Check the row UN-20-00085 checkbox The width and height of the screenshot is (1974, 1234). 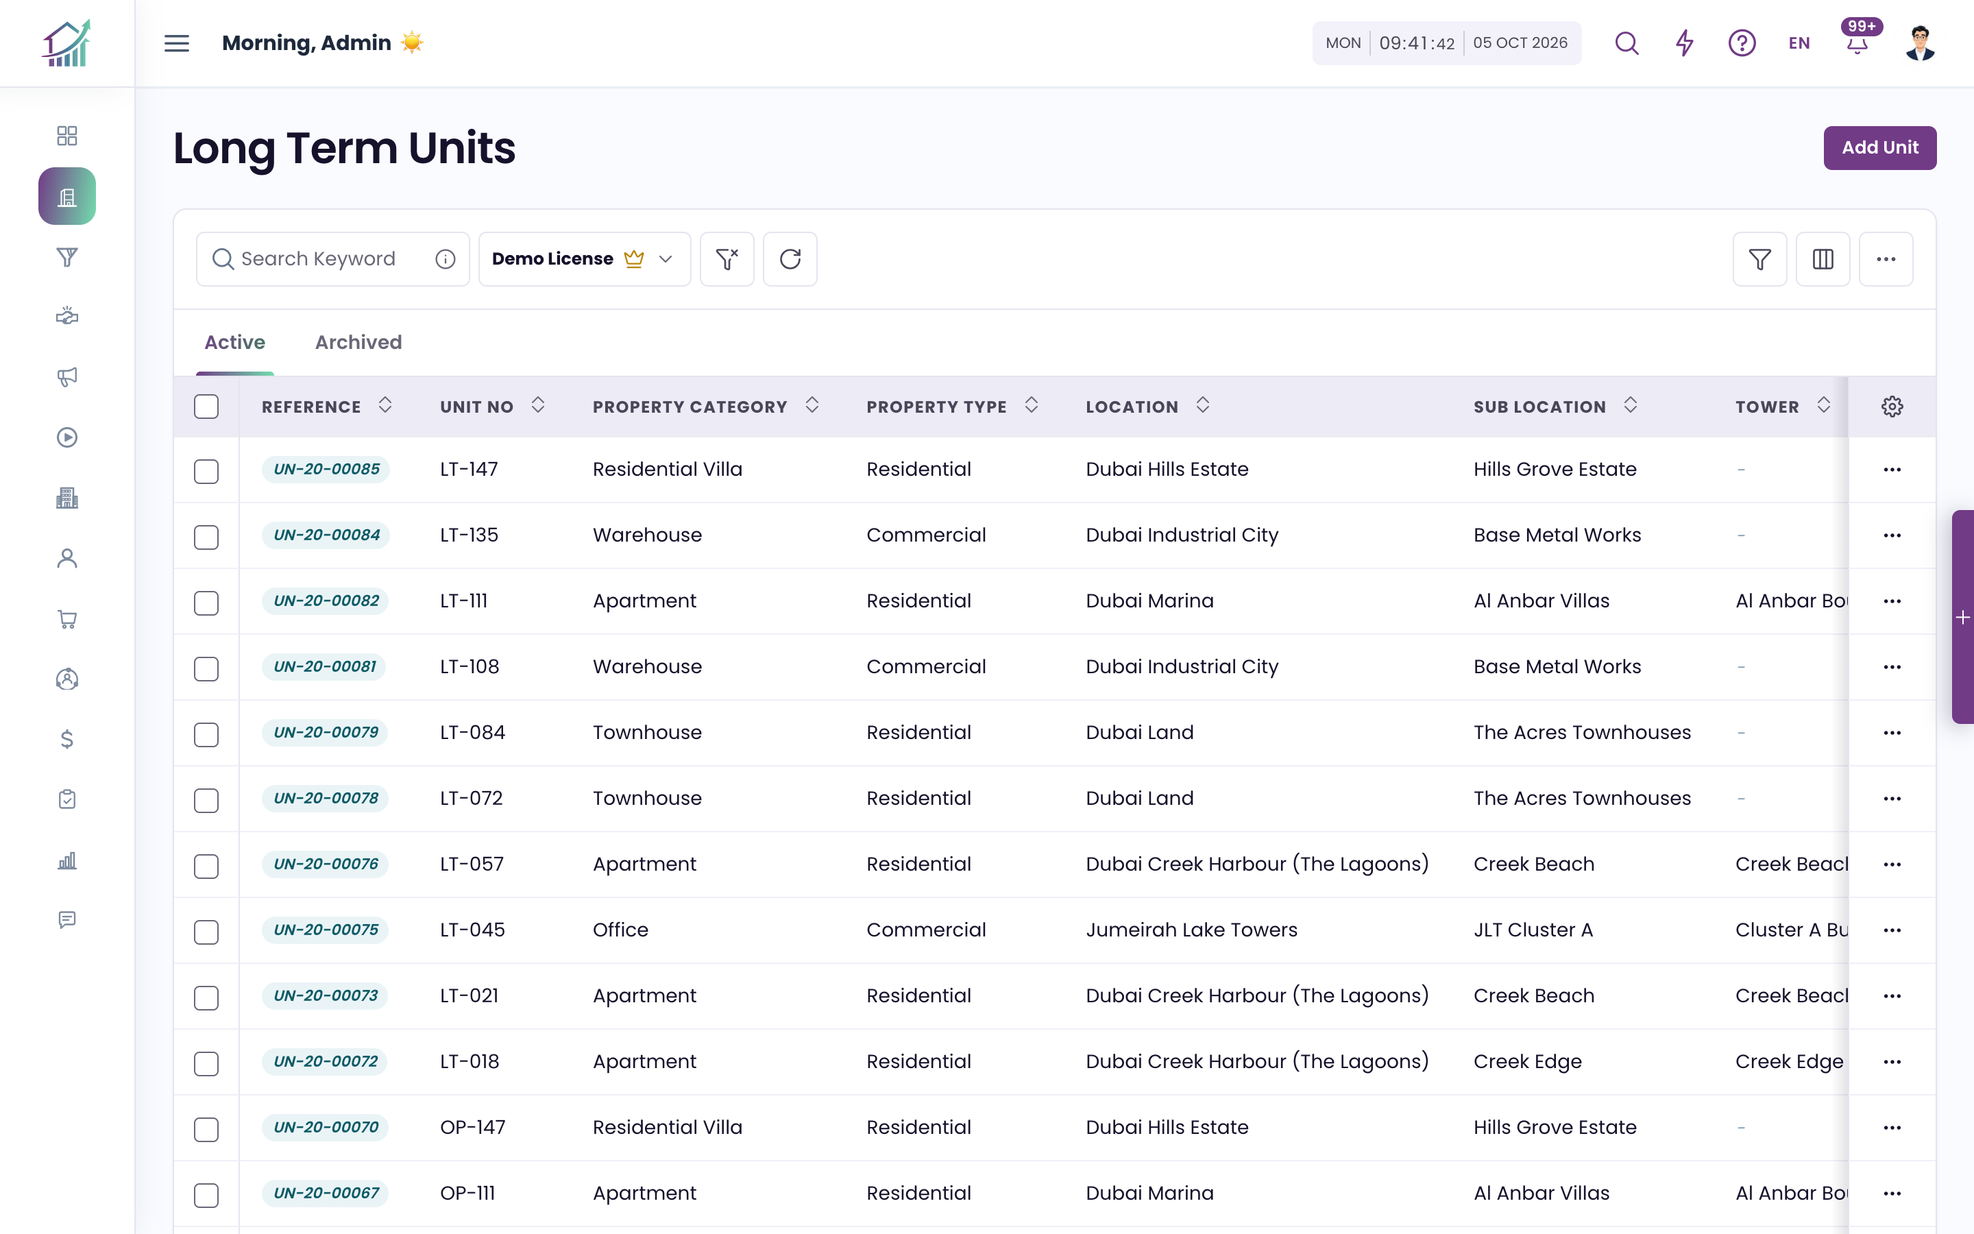pos(206,472)
